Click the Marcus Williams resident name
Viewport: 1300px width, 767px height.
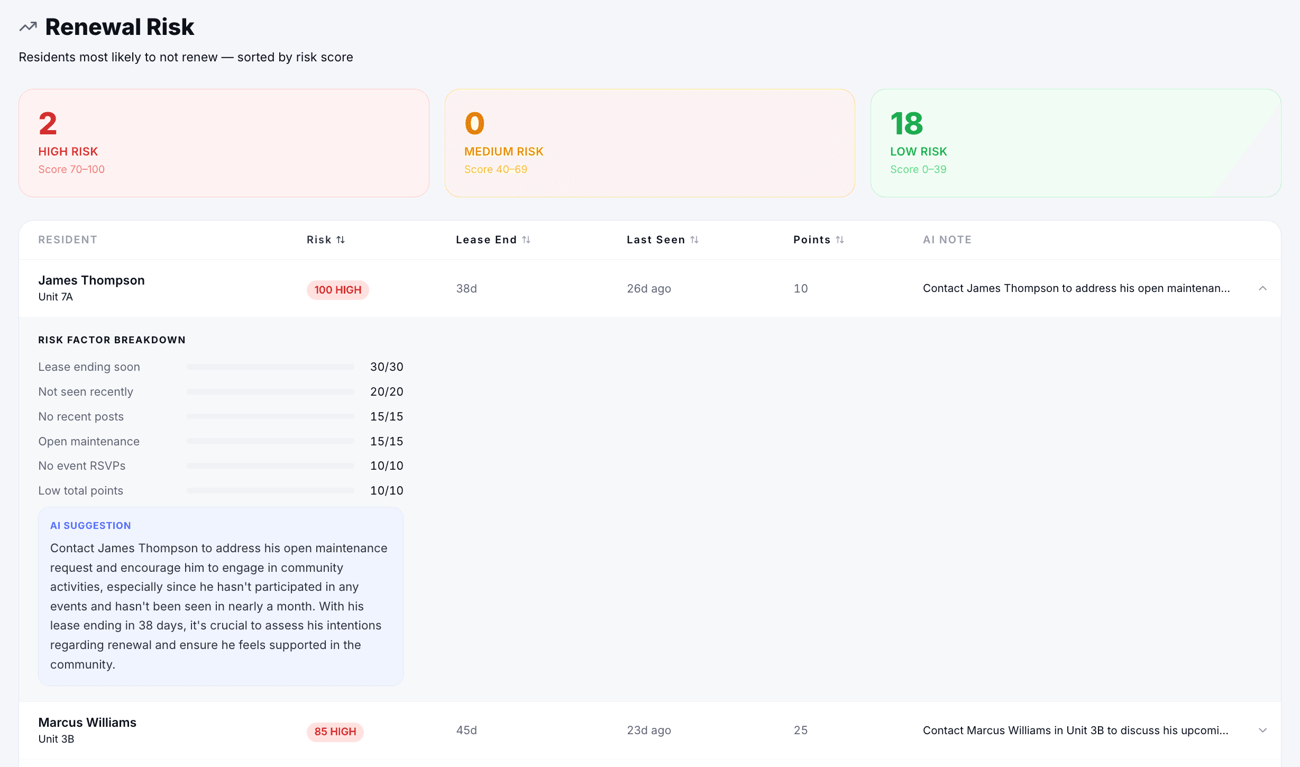[87, 723]
